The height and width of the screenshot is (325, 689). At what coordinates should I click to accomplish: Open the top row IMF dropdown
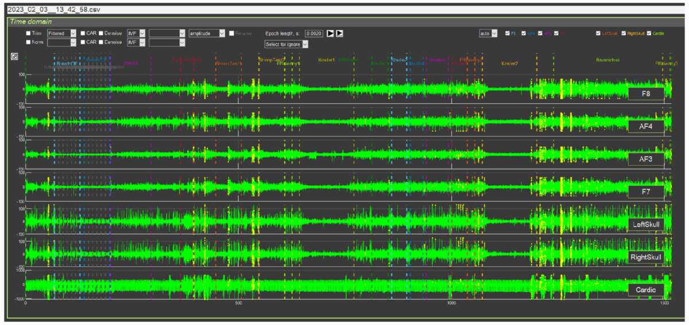pyautogui.click(x=136, y=33)
